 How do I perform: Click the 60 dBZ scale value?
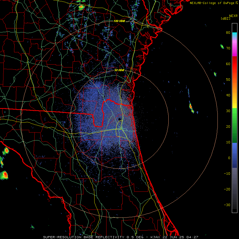(228, 64)
